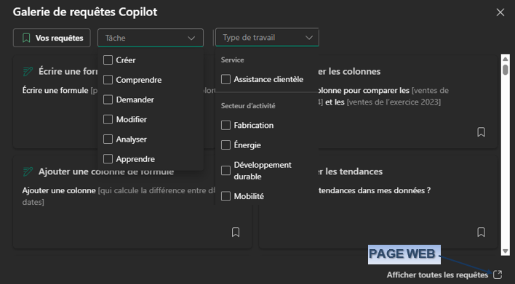Check the Créer checkbox
The height and width of the screenshot is (284, 515).
[108, 60]
